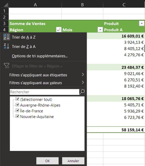Open Options de tri supplémentaires
Screen dimensions: 145x166
click(x=40, y=56)
